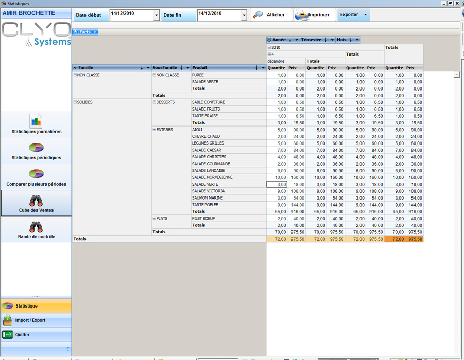Select the Quitter section
464x360 pixels.
(36, 335)
